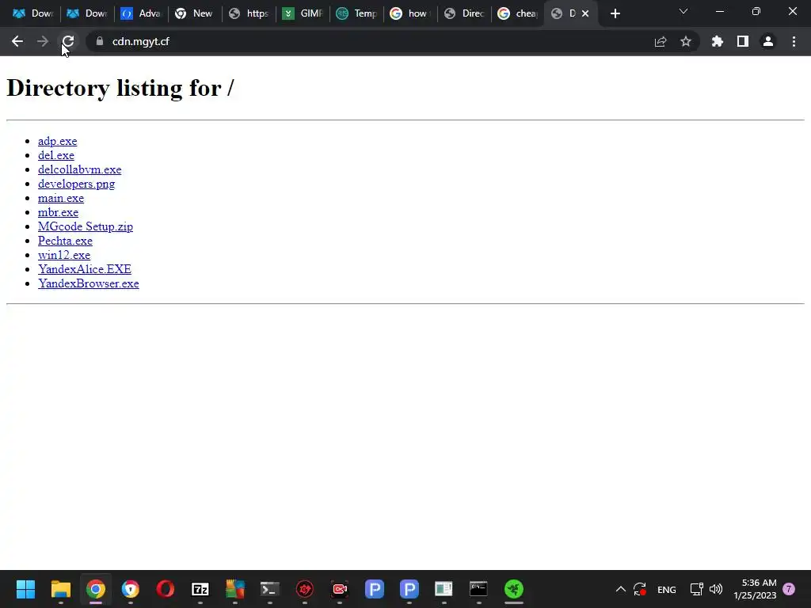Screen dimensions: 811x608
Task: Reload the current page
Action: [68, 41]
